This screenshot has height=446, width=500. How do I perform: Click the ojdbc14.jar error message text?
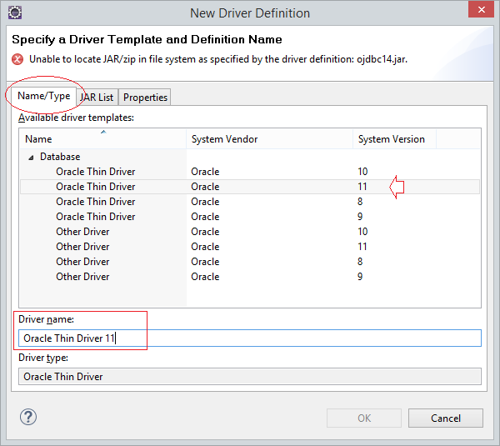tap(218, 59)
